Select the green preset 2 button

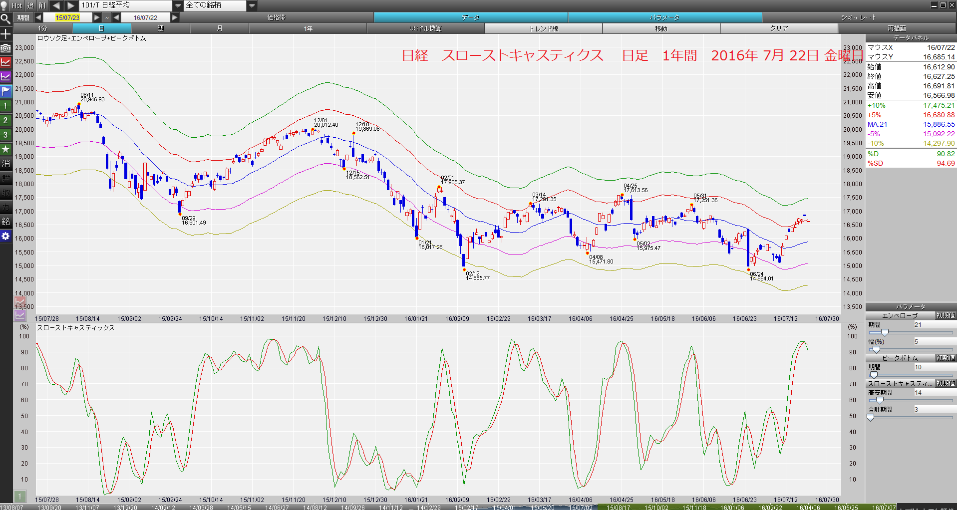coord(5,120)
